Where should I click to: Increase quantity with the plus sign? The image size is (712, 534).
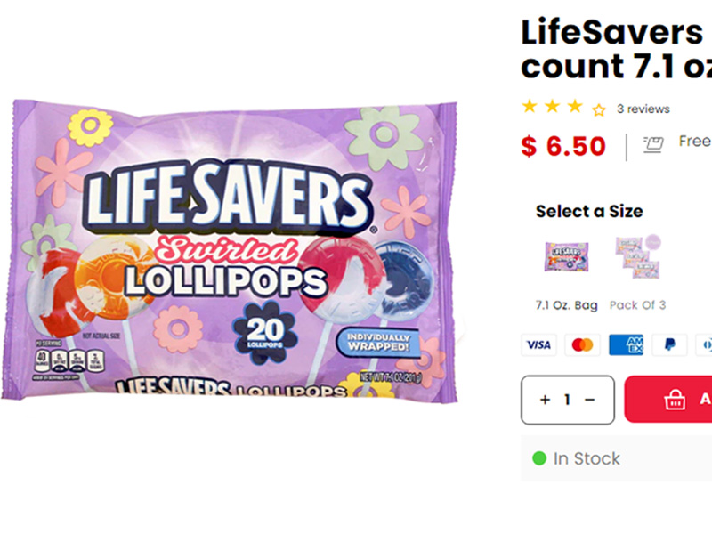click(x=545, y=400)
